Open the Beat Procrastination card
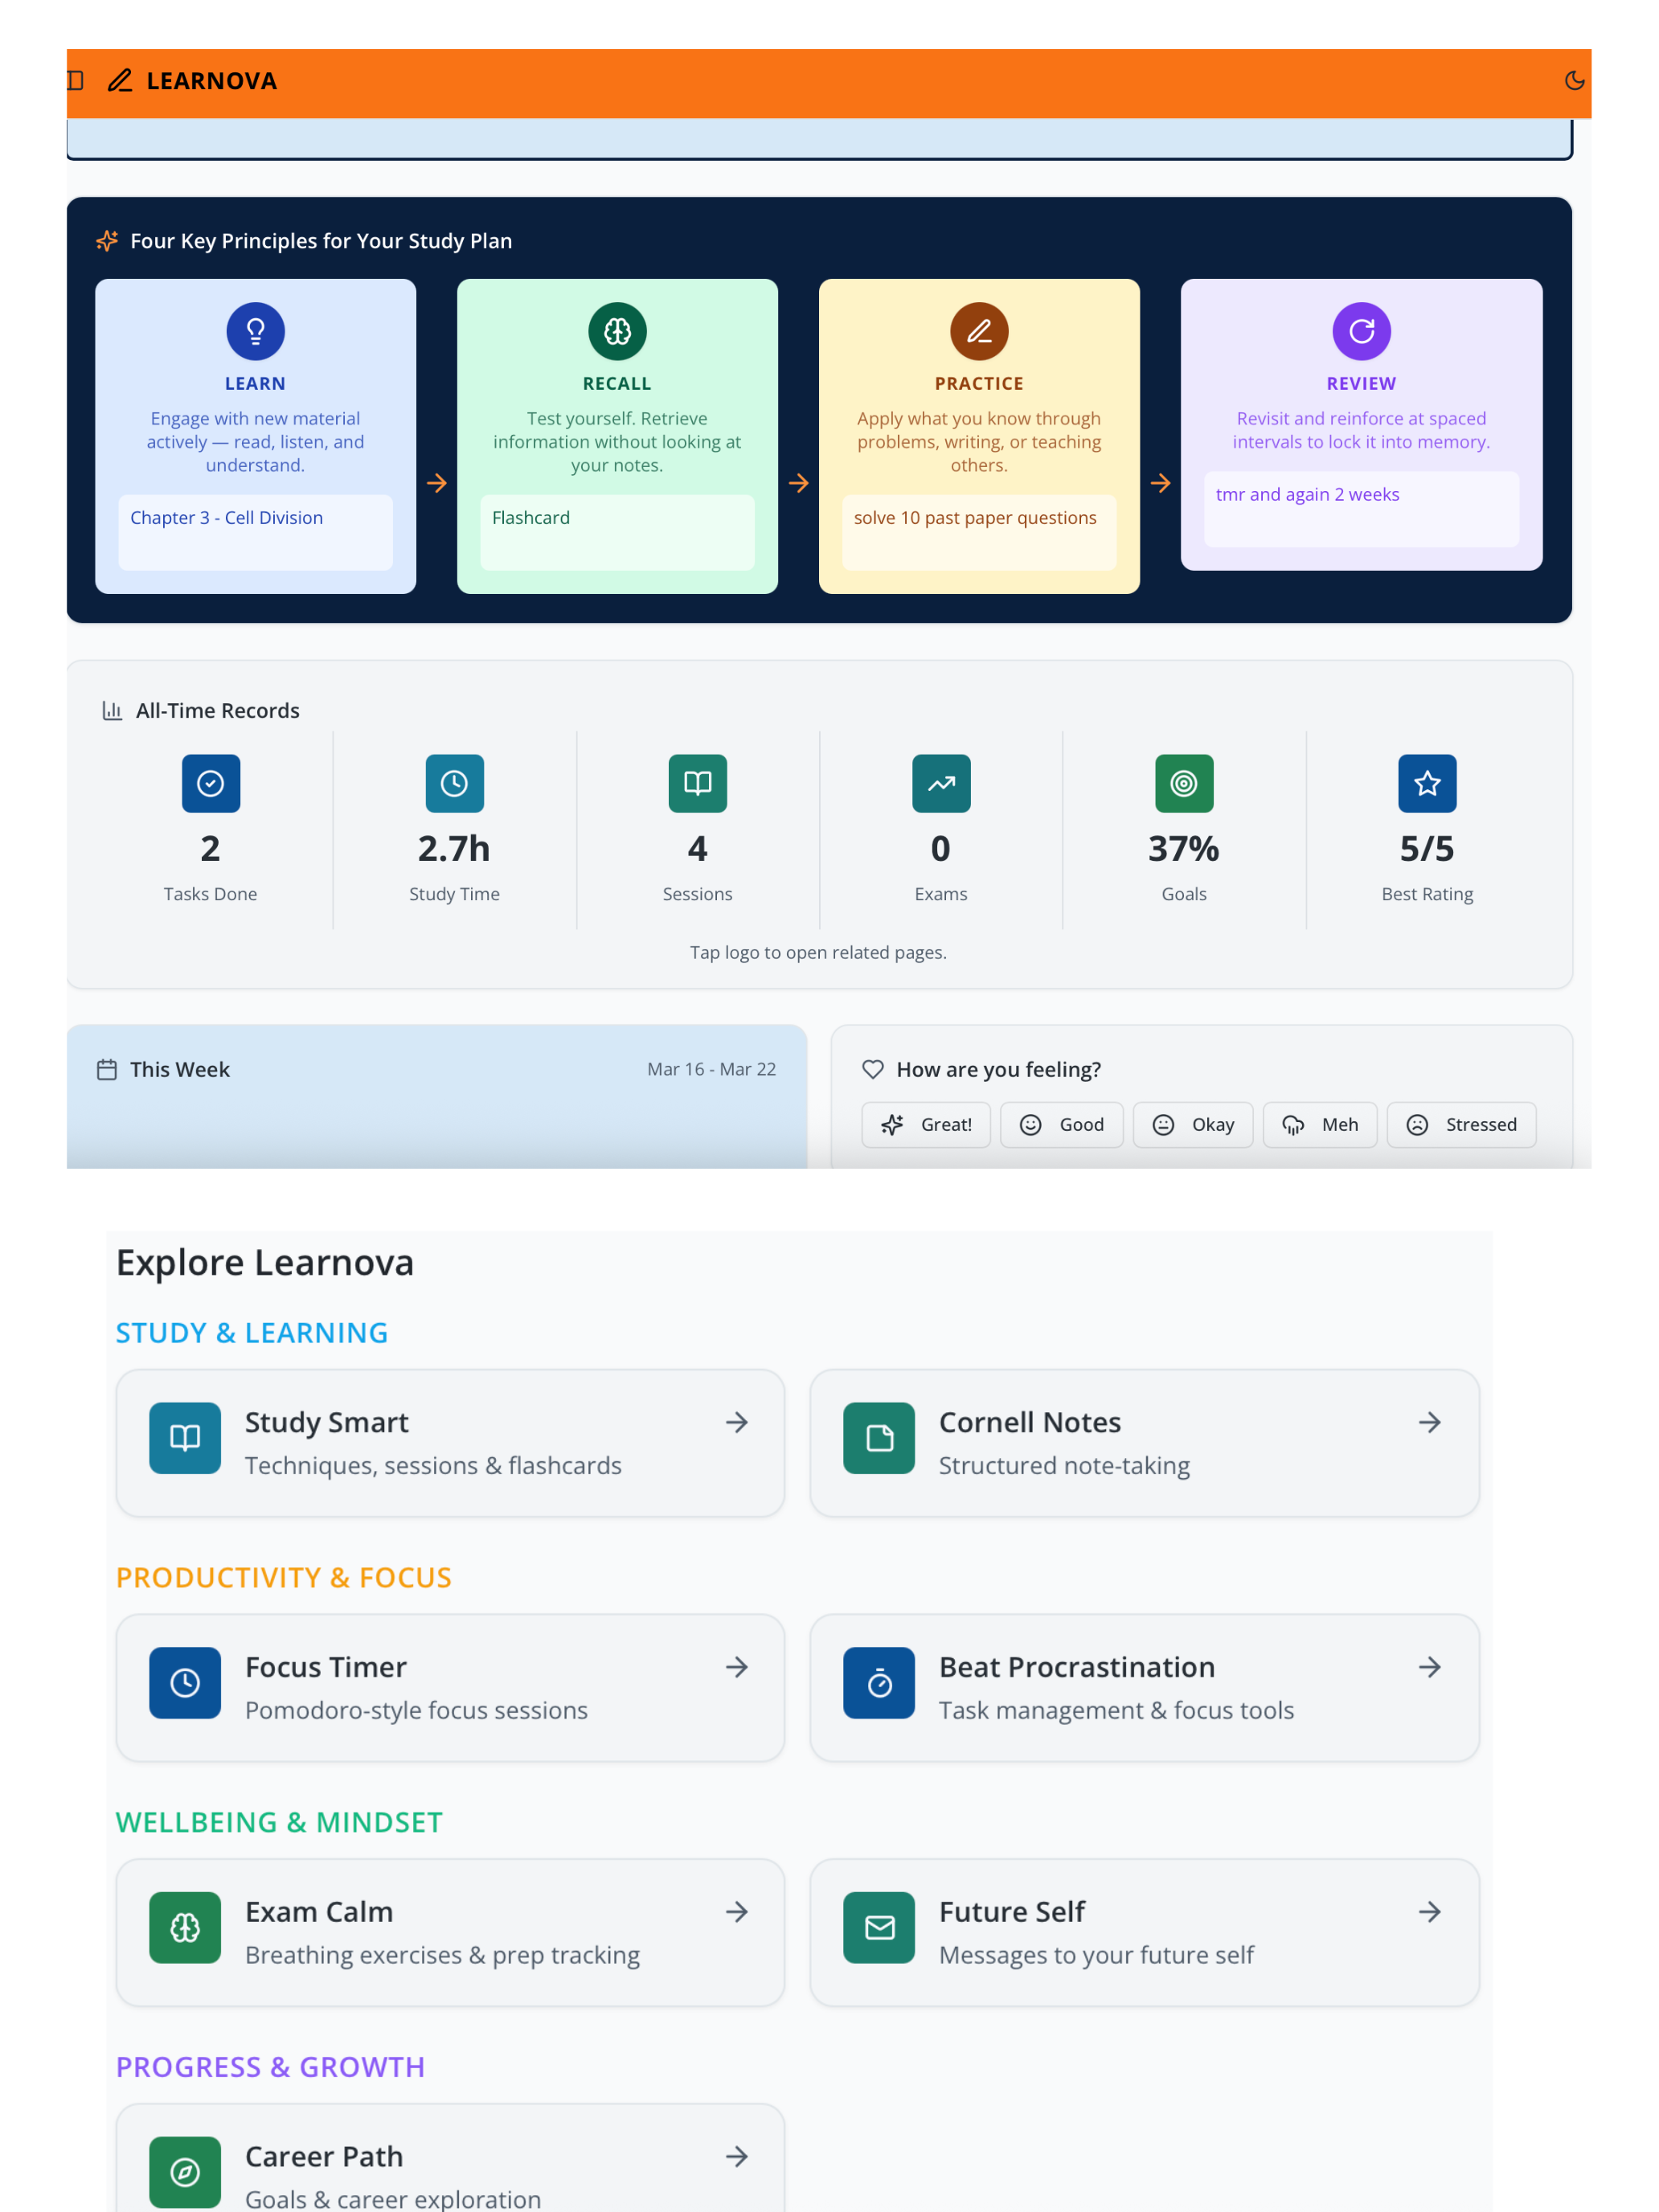 point(1144,1687)
